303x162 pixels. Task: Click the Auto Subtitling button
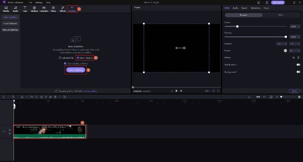[x=76, y=70]
